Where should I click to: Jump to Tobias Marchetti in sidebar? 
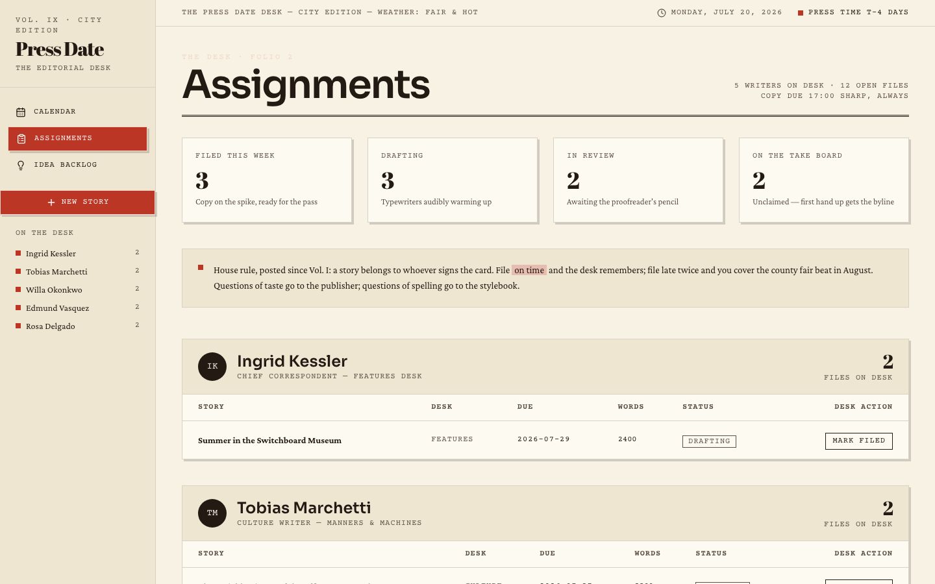point(77,271)
